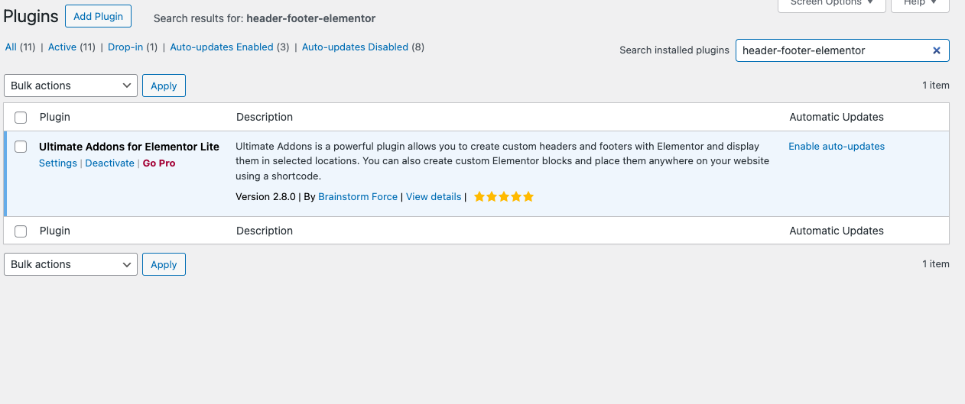Click Enable auto-updates link
Viewport: 965px width, 404px height.
(837, 147)
